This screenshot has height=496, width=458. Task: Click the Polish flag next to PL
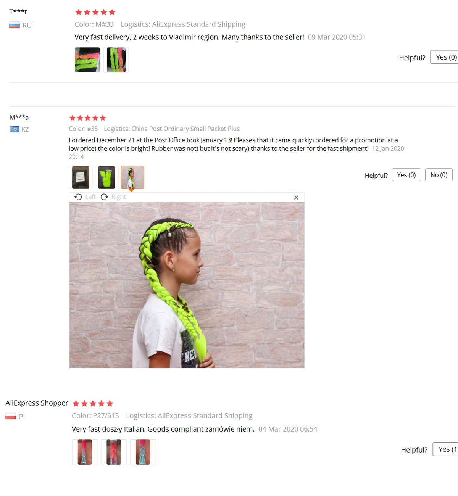[x=11, y=416]
